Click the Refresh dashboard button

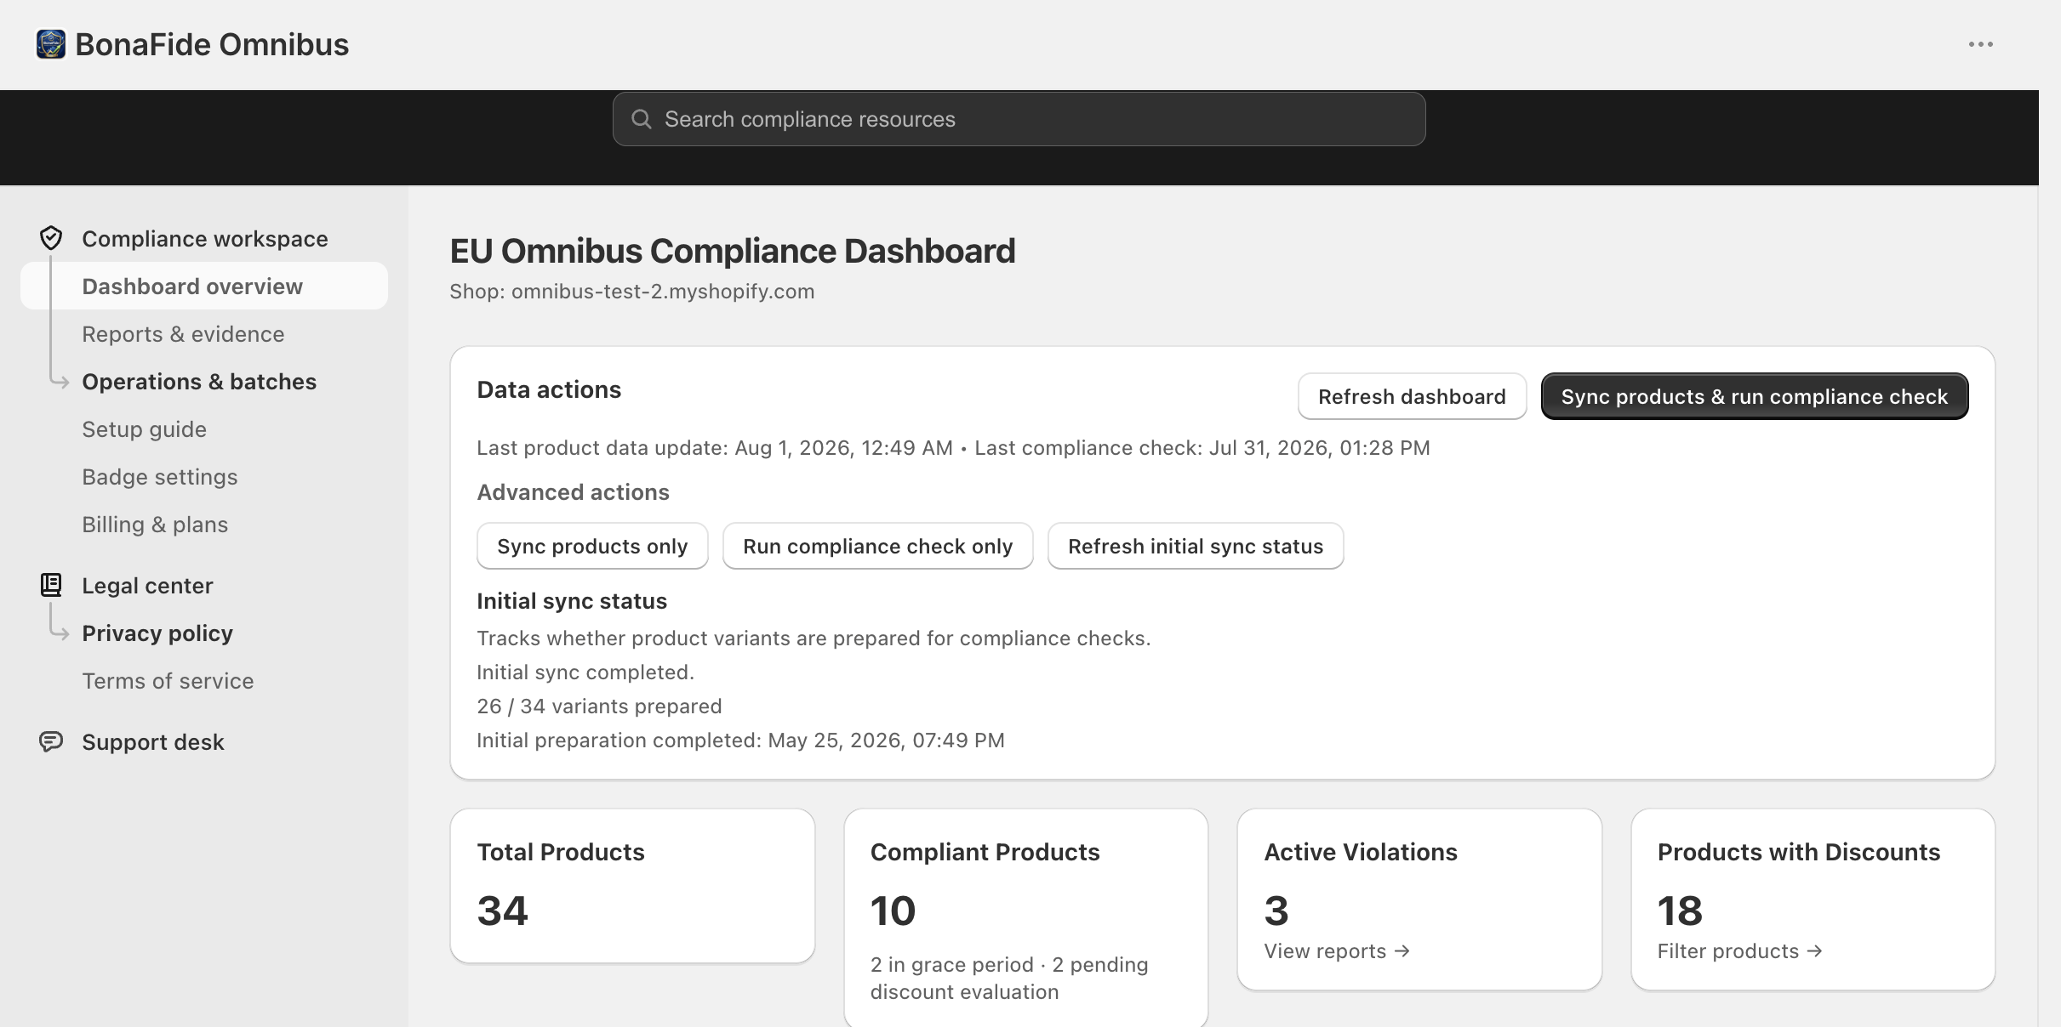click(1412, 396)
